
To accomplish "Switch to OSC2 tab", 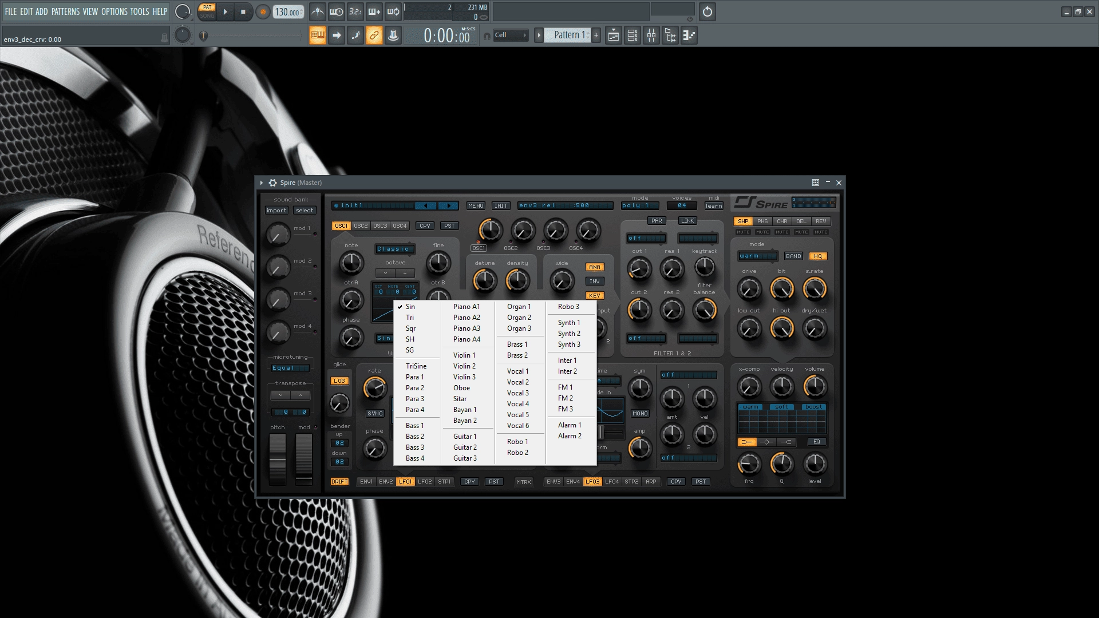I will [x=361, y=226].
